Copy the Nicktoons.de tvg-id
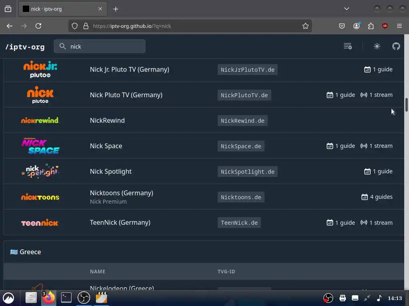The width and height of the screenshot is (409, 306). tap(241, 197)
